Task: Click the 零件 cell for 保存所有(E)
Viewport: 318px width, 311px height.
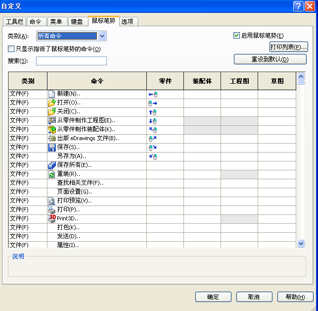Action: click(x=165, y=165)
